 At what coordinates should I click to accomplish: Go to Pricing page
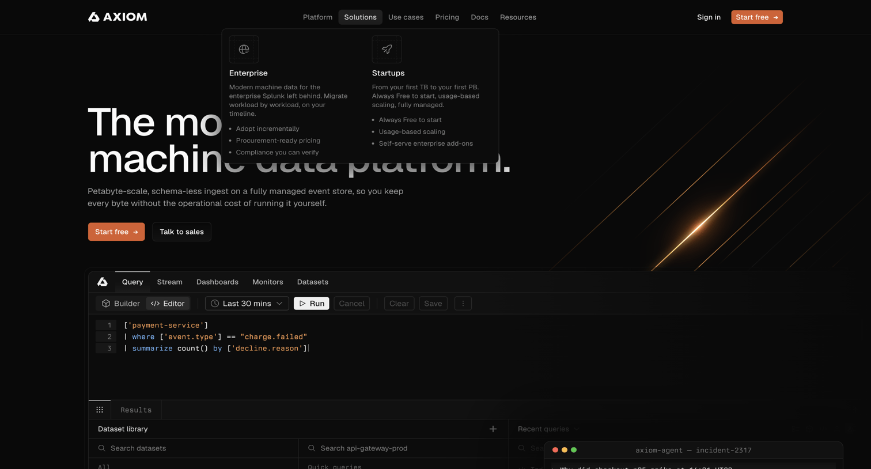coord(447,17)
